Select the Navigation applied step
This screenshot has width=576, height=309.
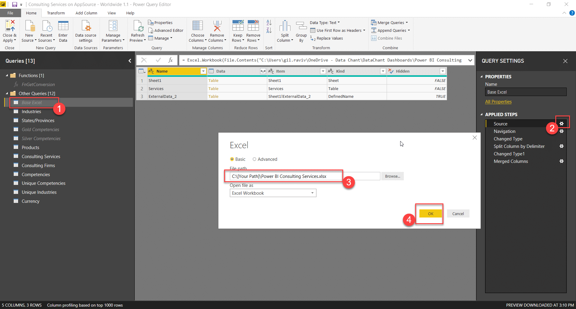504,131
